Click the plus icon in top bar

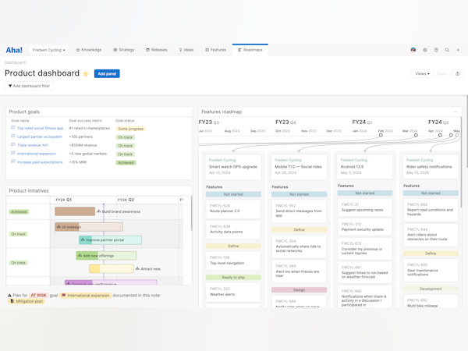point(458,50)
